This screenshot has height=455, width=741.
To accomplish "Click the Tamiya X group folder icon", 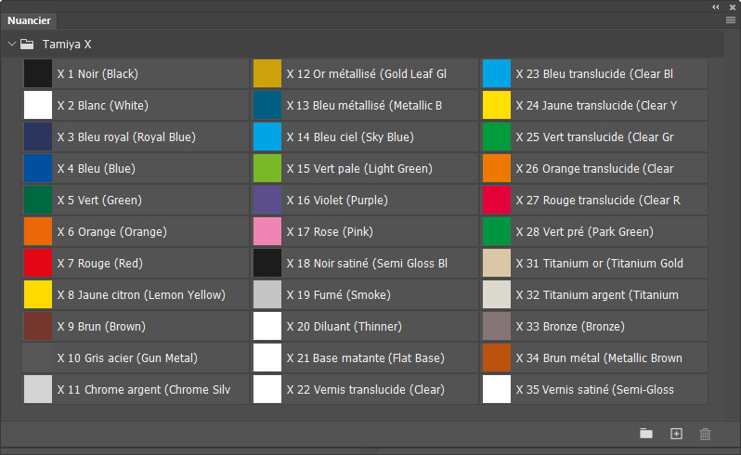I will [x=28, y=44].
